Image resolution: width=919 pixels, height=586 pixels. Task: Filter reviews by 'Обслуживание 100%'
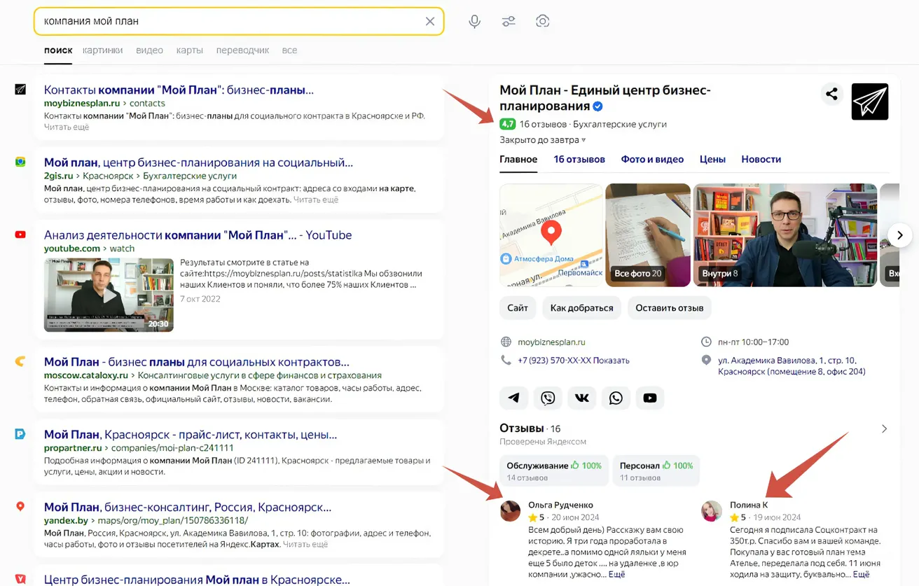(553, 470)
